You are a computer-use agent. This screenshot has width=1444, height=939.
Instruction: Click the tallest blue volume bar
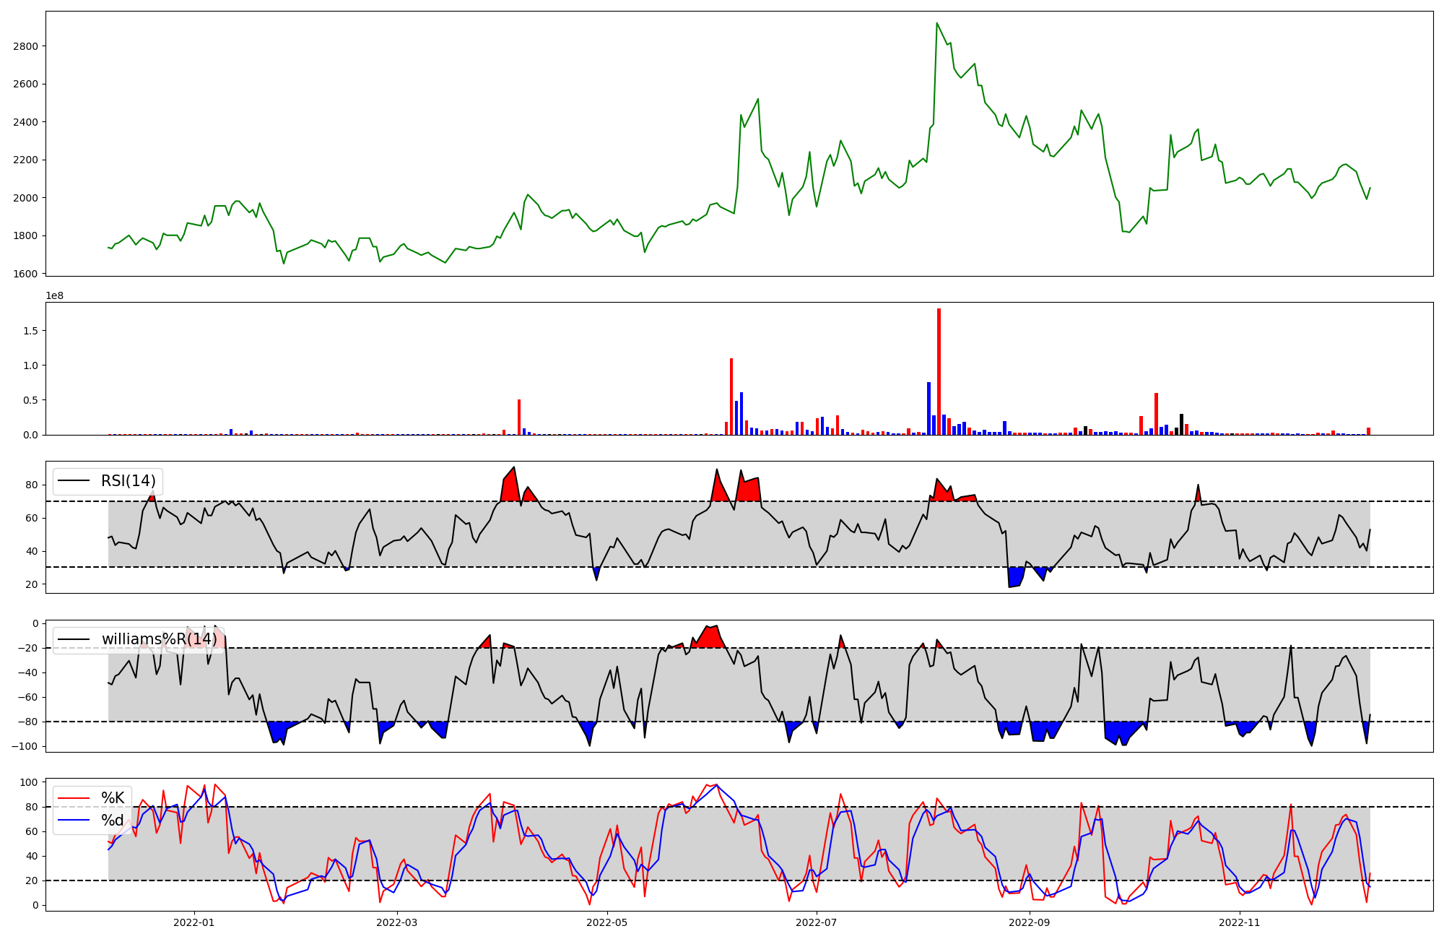click(x=928, y=409)
